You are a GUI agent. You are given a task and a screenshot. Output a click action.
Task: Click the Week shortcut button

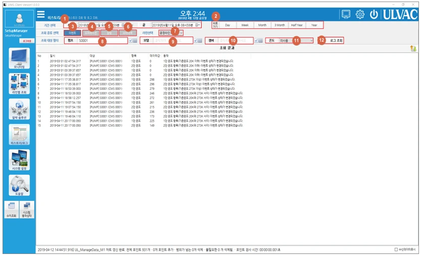(245, 25)
